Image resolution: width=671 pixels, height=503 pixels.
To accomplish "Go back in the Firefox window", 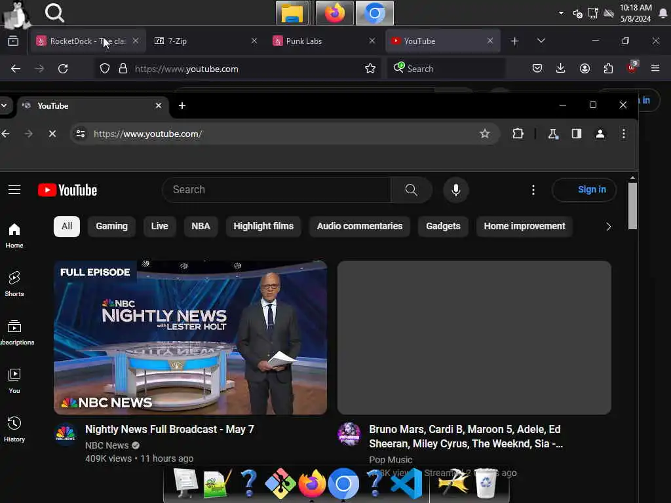I will tap(16, 68).
